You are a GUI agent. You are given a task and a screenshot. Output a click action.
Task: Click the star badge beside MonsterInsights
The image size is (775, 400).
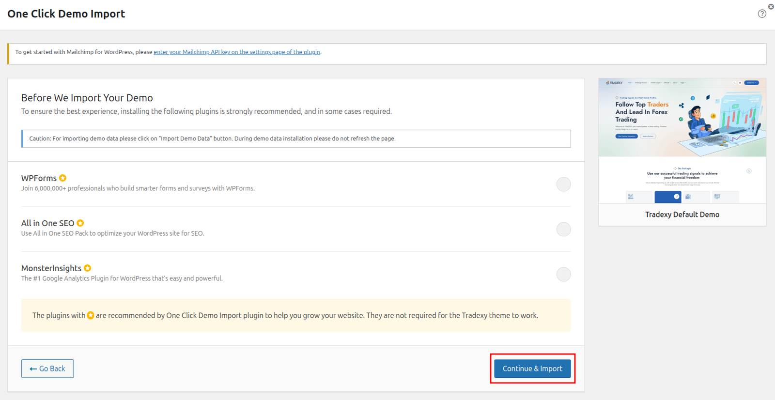pos(88,268)
